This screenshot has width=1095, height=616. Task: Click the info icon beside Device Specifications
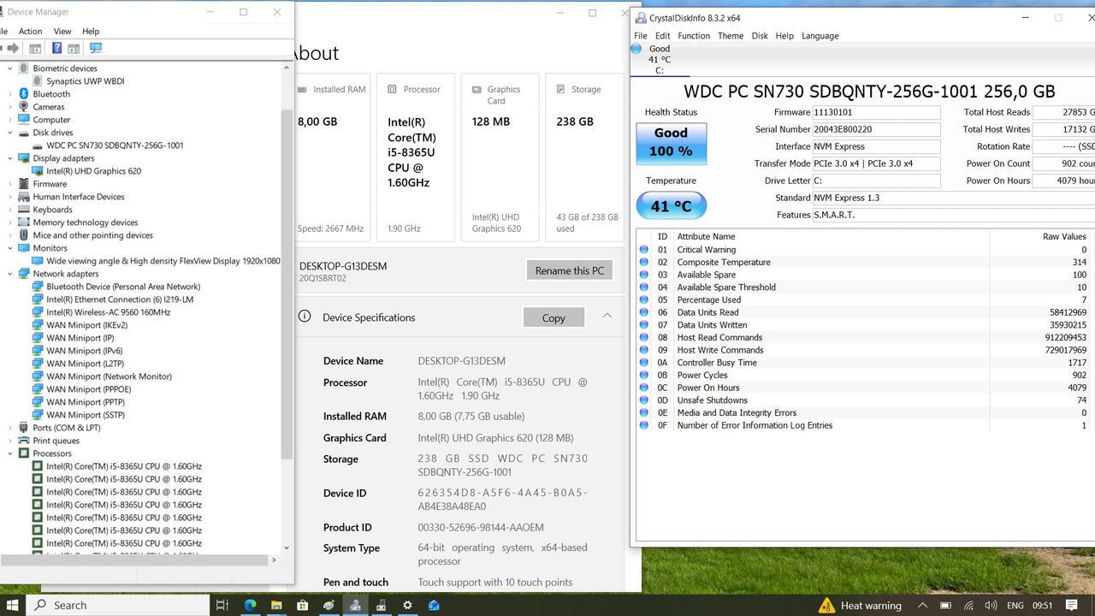click(x=305, y=317)
